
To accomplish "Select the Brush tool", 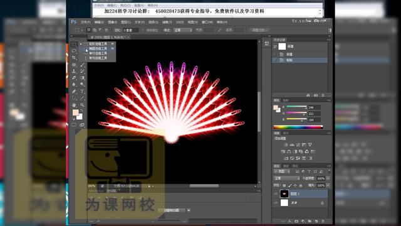I will [82, 65].
